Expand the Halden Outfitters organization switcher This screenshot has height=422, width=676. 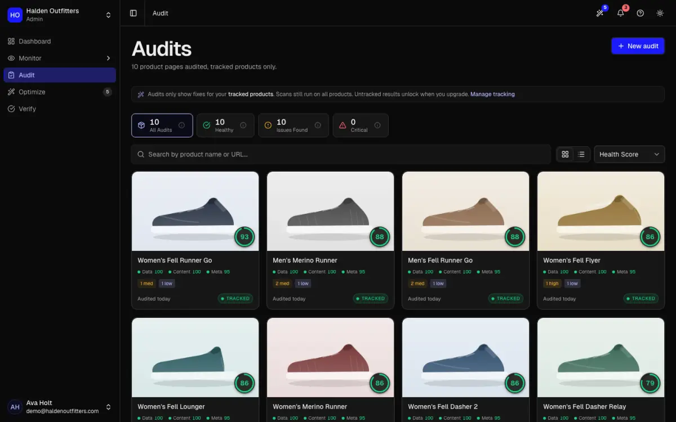click(x=108, y=15)
